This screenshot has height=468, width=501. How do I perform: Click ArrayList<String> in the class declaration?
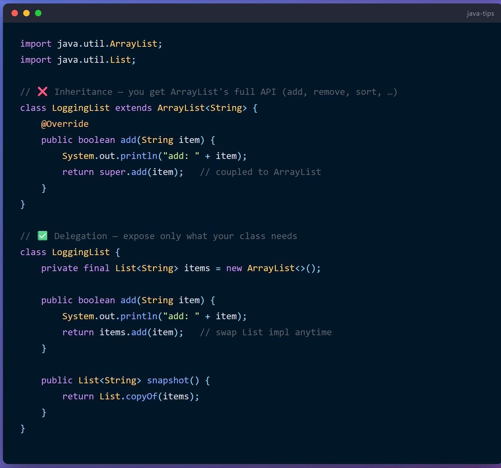(x=202, y=108)
